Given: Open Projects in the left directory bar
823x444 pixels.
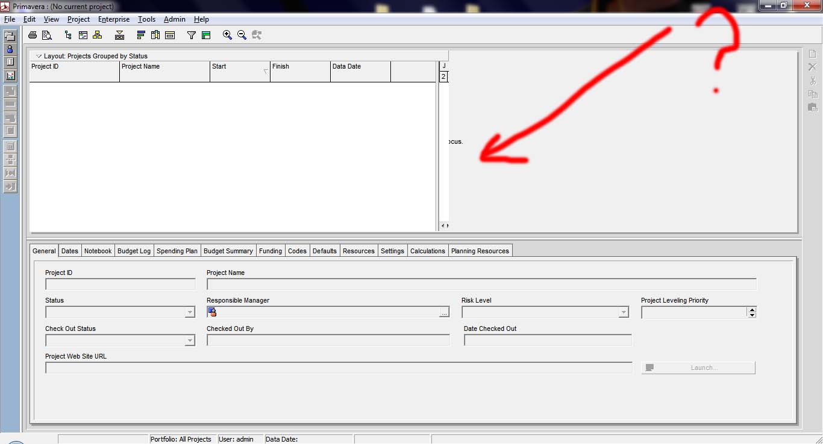Looking at the screenshot, I should coord(10,37).
